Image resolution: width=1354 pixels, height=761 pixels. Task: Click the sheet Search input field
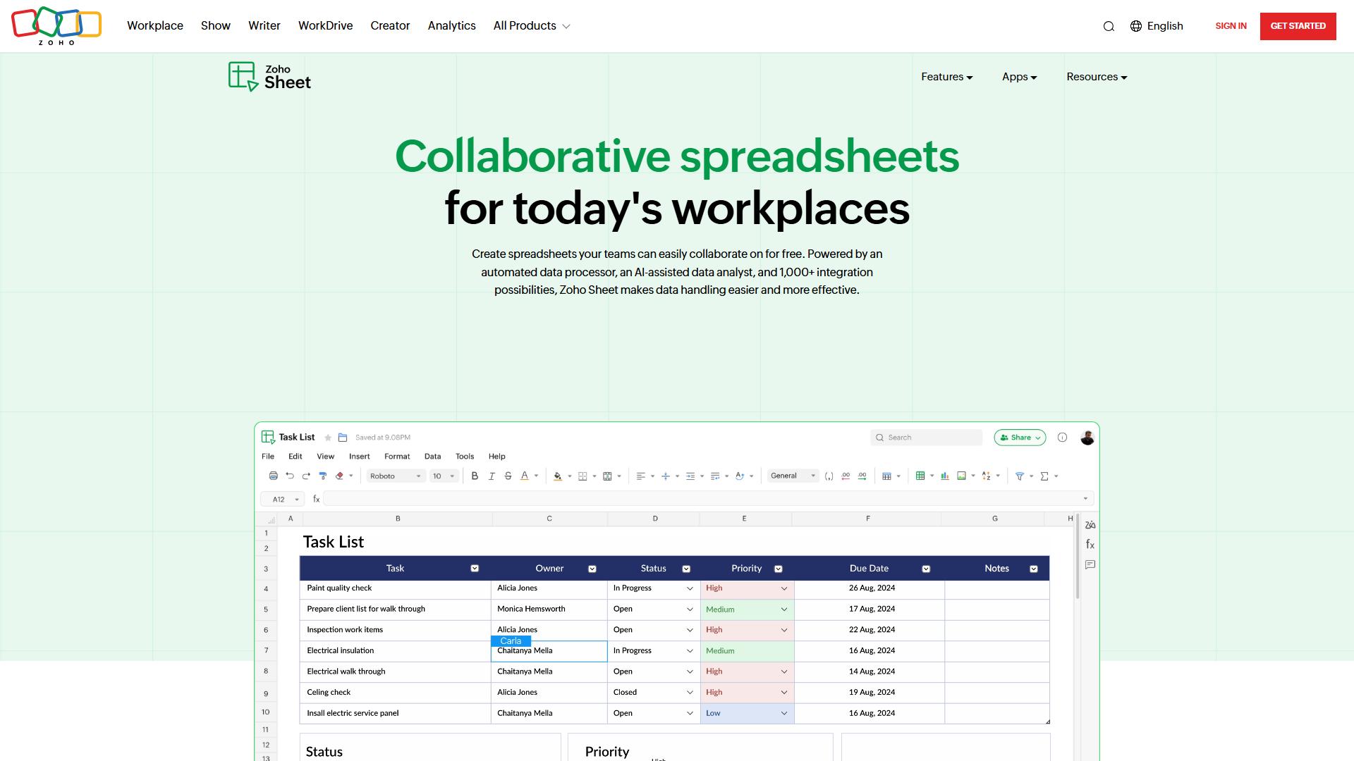coord(927,438)
